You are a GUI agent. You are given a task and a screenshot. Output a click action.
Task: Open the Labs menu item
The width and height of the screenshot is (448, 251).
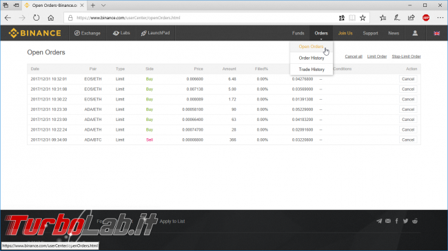click(121, 33)
